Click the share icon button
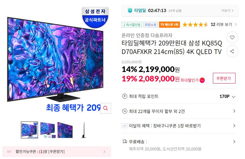This screenshot has height=159, width=245. (232, 51)
